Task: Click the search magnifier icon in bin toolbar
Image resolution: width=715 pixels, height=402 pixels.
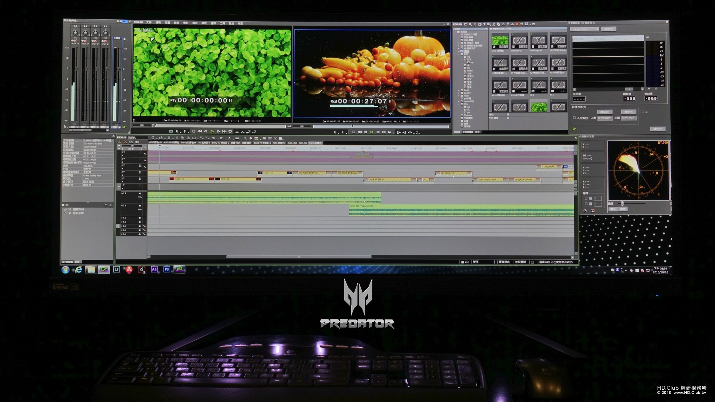Action: coord(470,24)
